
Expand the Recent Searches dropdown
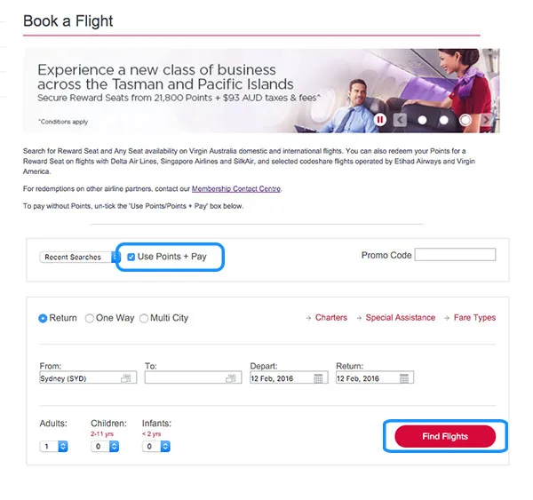click(80, 258)
